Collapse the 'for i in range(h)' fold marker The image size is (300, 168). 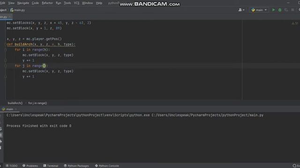click(x=6, y=50)
